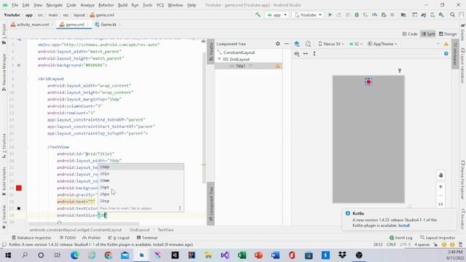The width and height of the screenshot is (466, 262).
Task: Open autocomplete popup more options dots
Action: tap(180, 208)
